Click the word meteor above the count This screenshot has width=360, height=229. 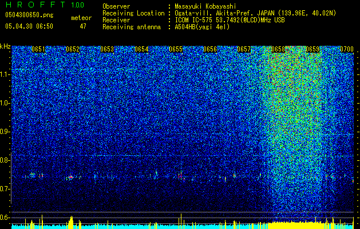(x=81, y=18)
